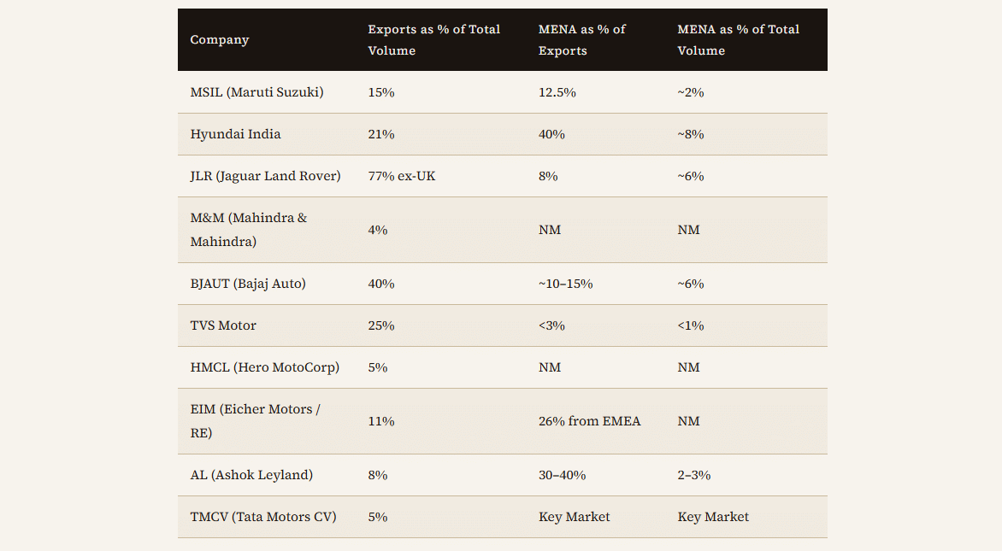Viewport: 1002px width, 551px height.
Task: Click the JLR (Jaguar Land Rover) cell
Action: pyautogui.click(x=265, y=176)
